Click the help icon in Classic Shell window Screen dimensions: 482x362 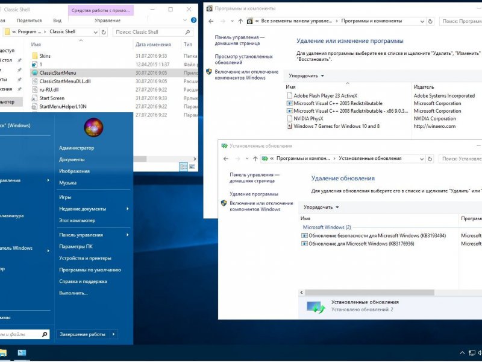(193, 20)
